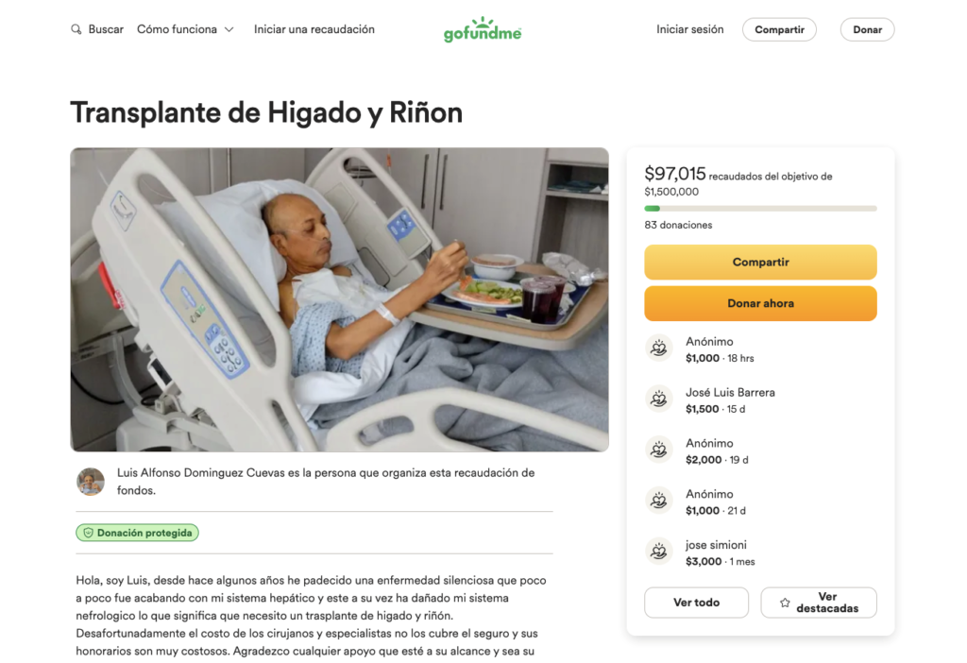Select Iniciar una recaudación in header
Screen dimensions: 967x663
click(314, 29)
